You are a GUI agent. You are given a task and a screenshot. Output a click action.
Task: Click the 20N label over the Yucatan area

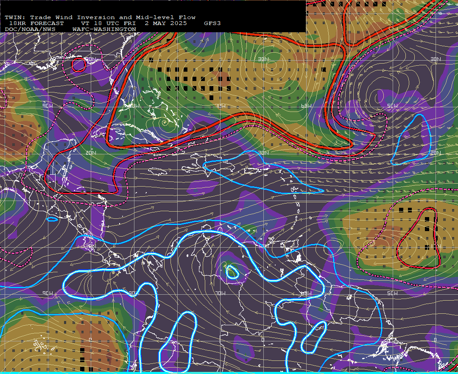click(91, 153)
